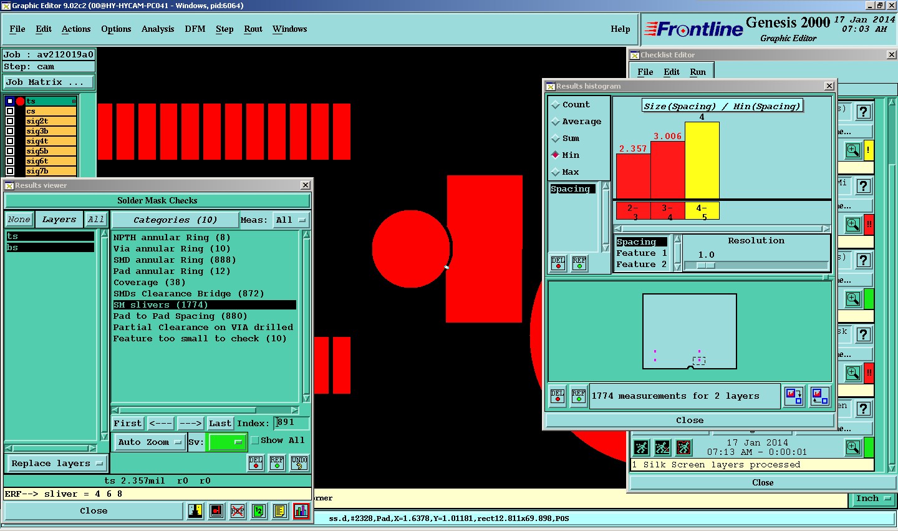Click the DEL icon in Results viewer

256,462
